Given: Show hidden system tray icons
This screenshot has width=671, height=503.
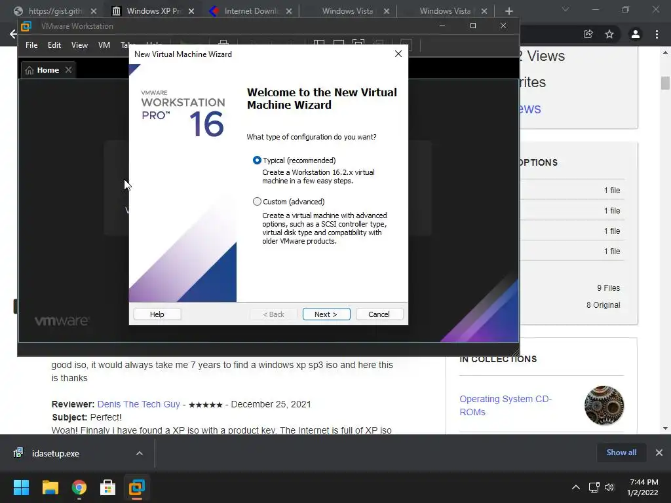Looking at the screenshot, I should pos(576,487).
